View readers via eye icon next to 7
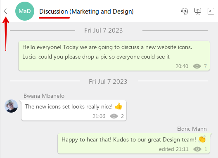 [x=197, y=66]
